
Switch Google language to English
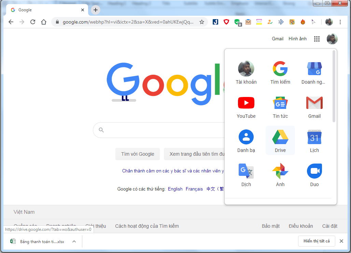(175, 189)
